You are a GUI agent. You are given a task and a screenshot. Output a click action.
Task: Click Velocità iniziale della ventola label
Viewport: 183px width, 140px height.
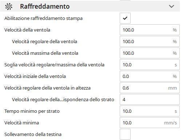tap(35, 76)
